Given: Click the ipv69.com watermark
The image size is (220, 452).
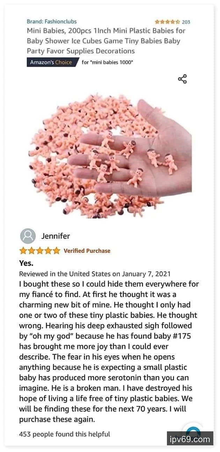Looking at the screenshot, I should [190, 439].
